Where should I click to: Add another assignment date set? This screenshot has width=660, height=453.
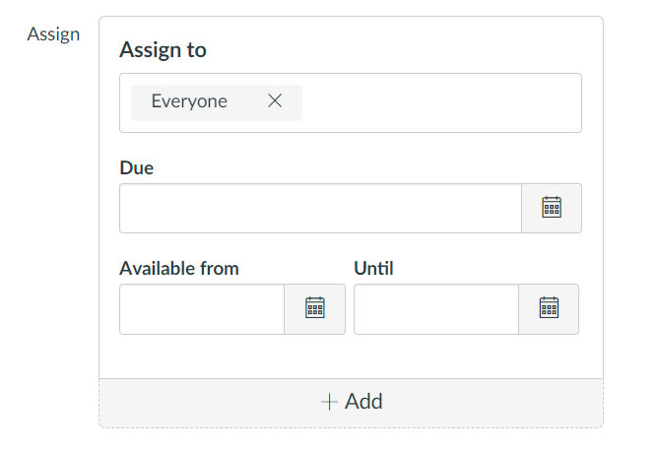(351, 403)
